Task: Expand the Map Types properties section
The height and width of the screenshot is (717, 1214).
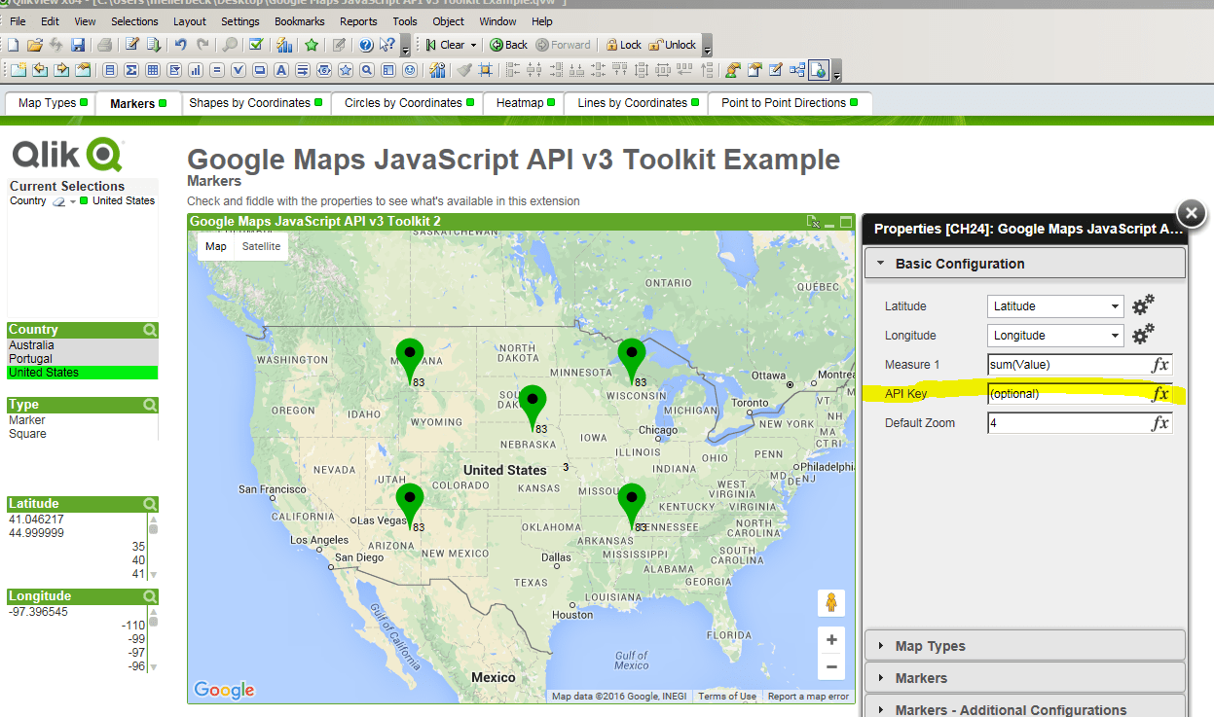Action: click(x=1025, y=646)
